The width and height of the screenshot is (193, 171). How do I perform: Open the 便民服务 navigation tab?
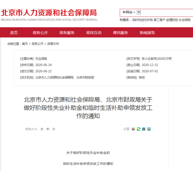click(x=120, y=33)
